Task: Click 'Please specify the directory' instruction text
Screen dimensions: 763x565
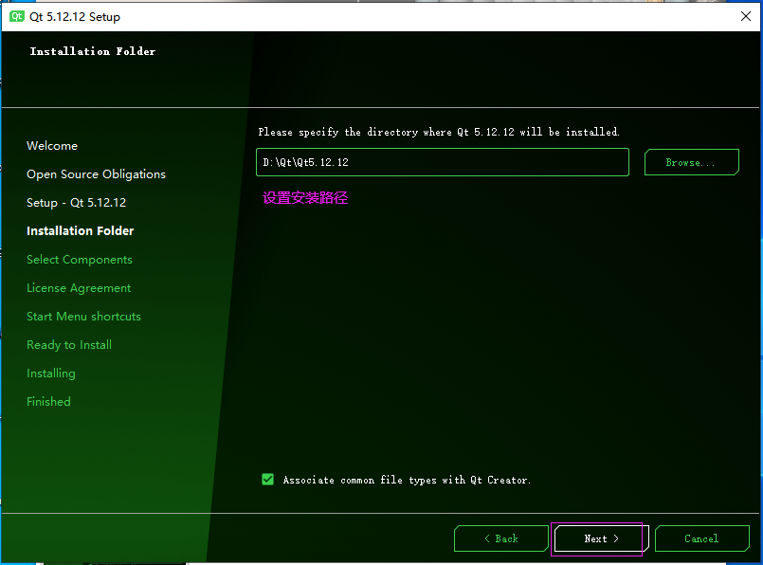Action: [439, 132]
